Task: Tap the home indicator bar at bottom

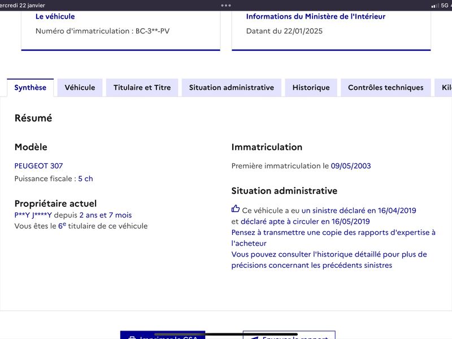Action: pyautogui.click(x=225, y=334)
